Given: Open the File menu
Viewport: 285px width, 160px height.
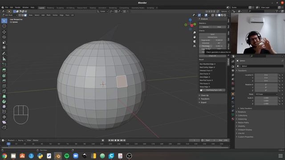Looking at the screenshot, I should [x=7, y=8].
